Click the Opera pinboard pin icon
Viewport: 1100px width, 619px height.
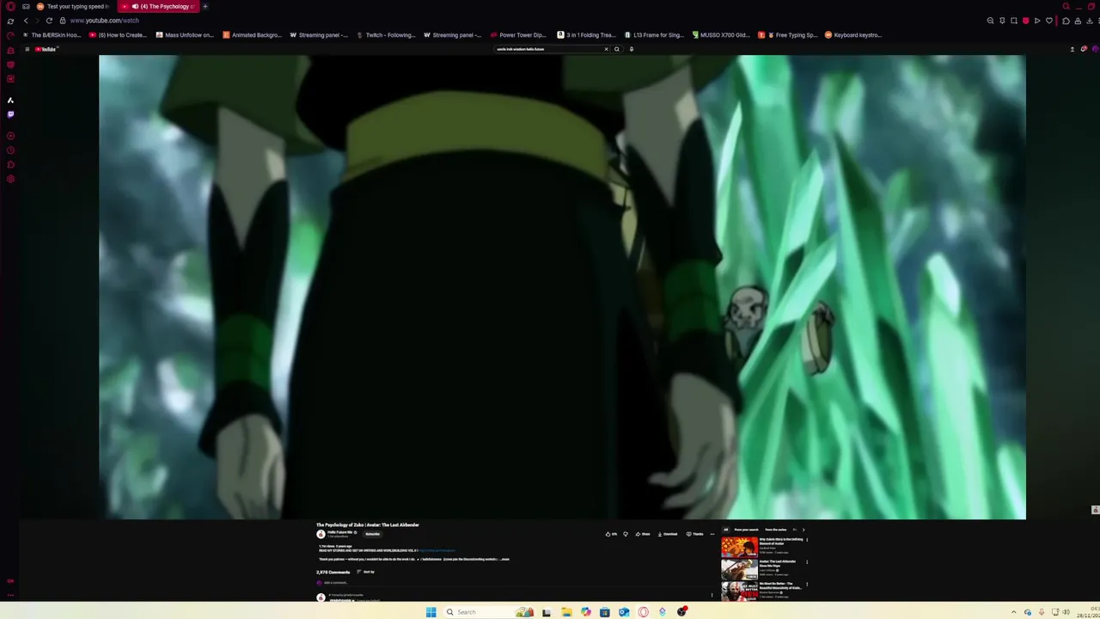pos(1002,21)
